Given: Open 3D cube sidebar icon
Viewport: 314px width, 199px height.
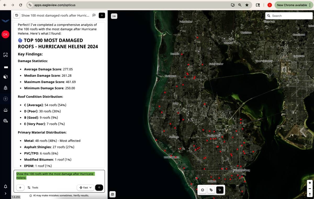Looking at the screenshot, I should (5, 77).
